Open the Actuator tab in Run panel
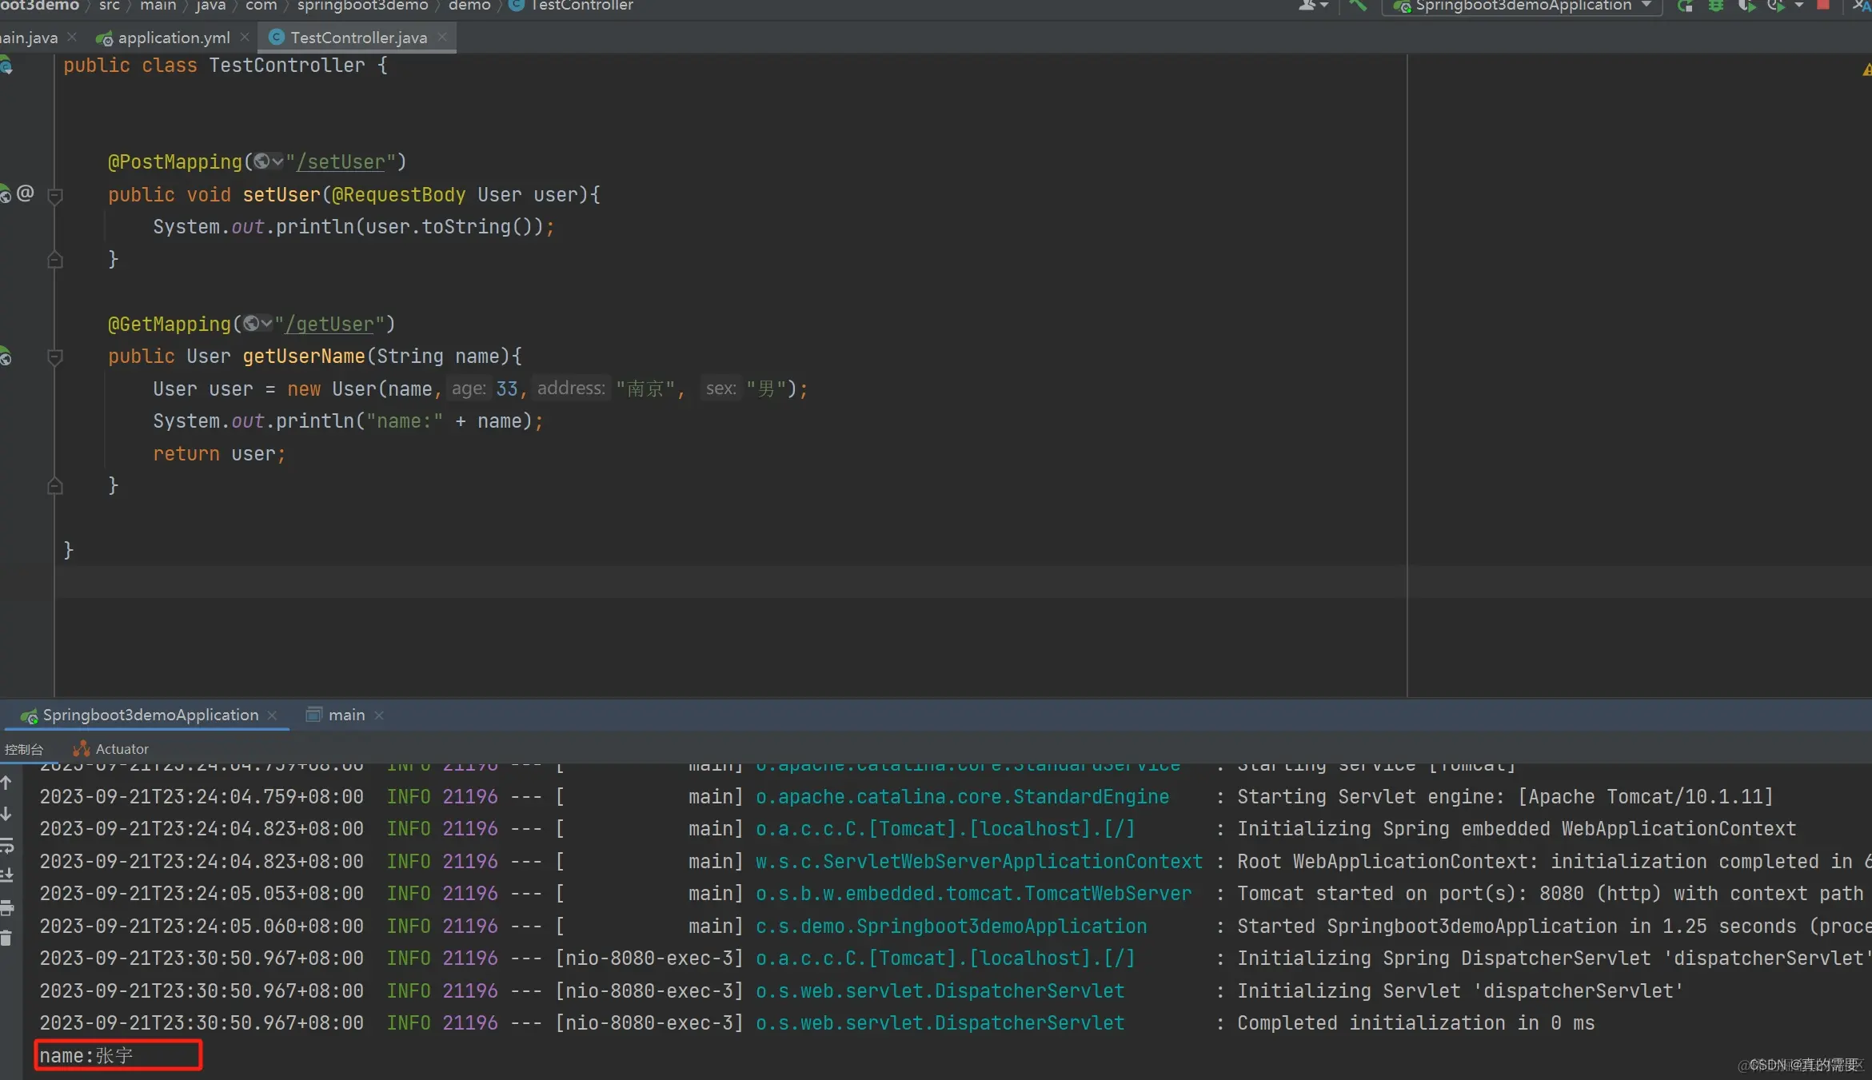 (x=122, y=749)
